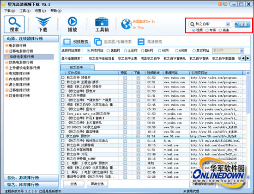Viewport: 254px width, 194px height.
Task: Expand the 上升最快电影排行榜 node
Action: pos(7,68)
